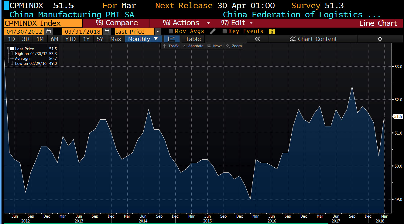Activate the Zoom tool

[x=234, y=46]
